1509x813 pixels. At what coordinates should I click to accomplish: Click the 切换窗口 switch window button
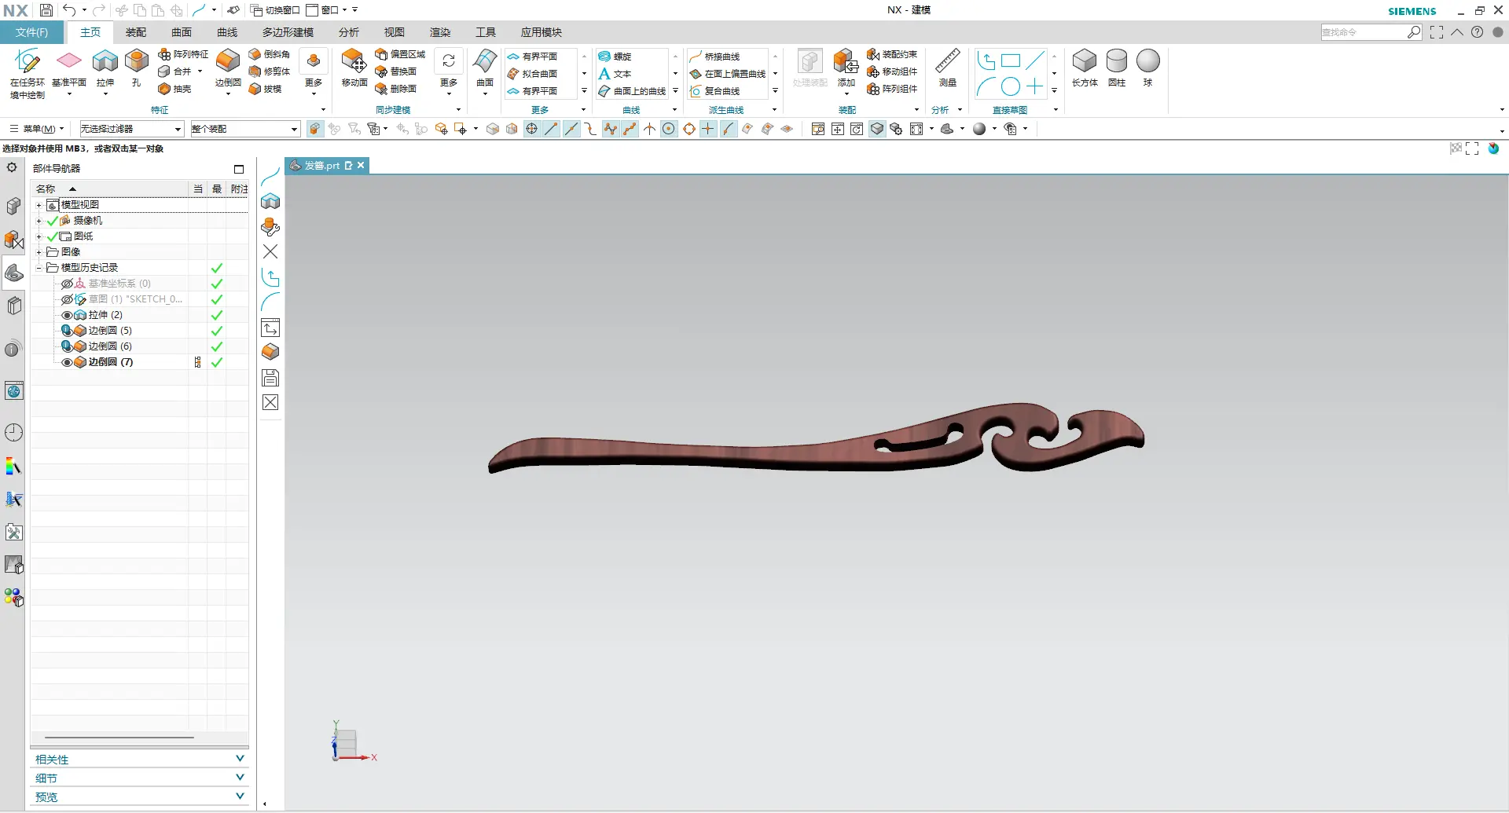275,10
